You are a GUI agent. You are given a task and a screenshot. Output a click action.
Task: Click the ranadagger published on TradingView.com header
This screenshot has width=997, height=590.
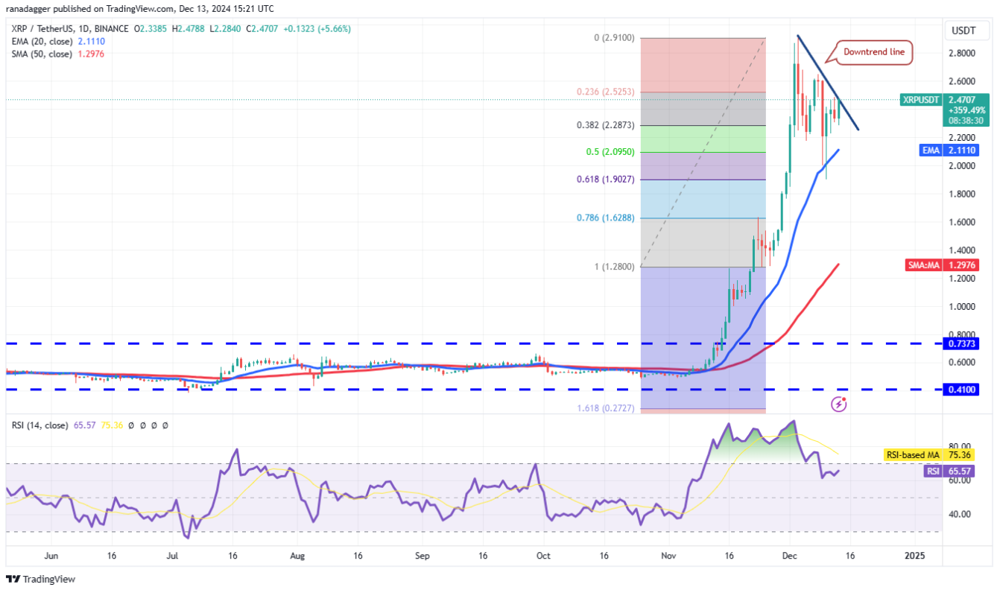coord(140,9)
